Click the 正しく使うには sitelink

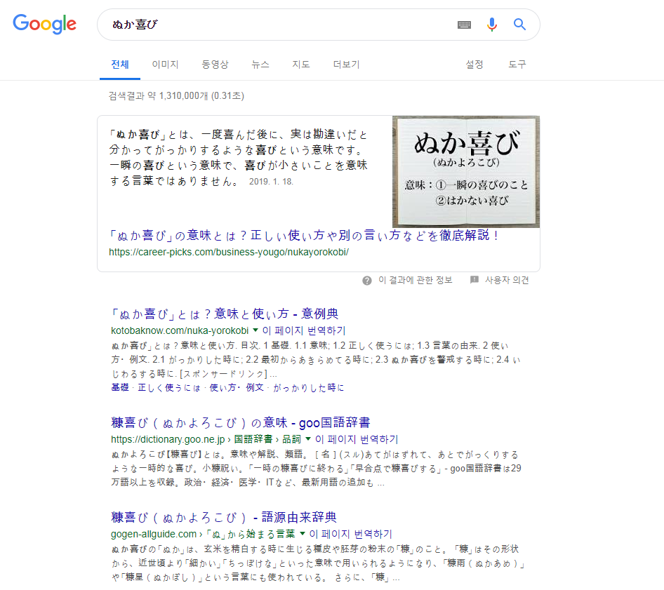(169, 387)
